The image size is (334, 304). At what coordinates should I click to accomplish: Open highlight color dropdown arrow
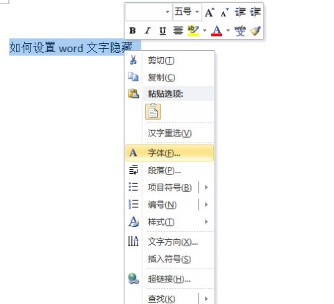pyautogui.click(x=205, y=31)
